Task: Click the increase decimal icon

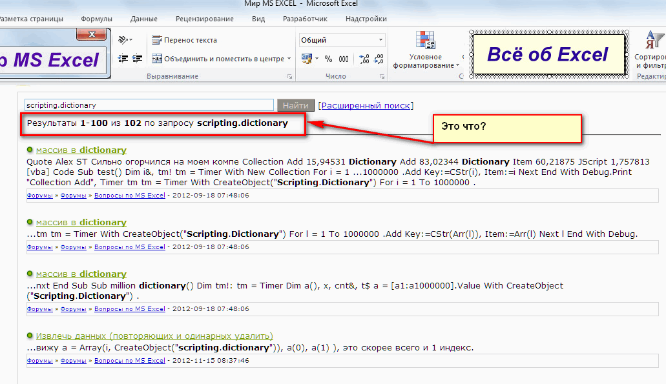Action: pos(364,59)
